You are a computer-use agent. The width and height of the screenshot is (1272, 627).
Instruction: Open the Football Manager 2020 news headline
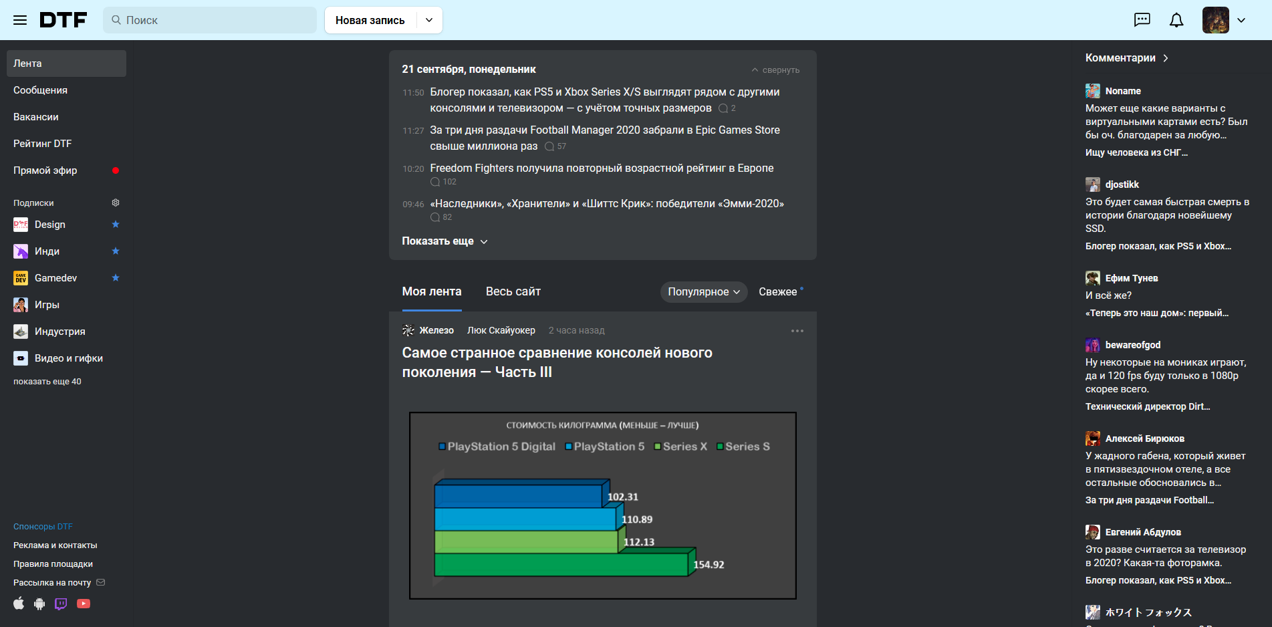pyautogui.click(x=605, y=138)
